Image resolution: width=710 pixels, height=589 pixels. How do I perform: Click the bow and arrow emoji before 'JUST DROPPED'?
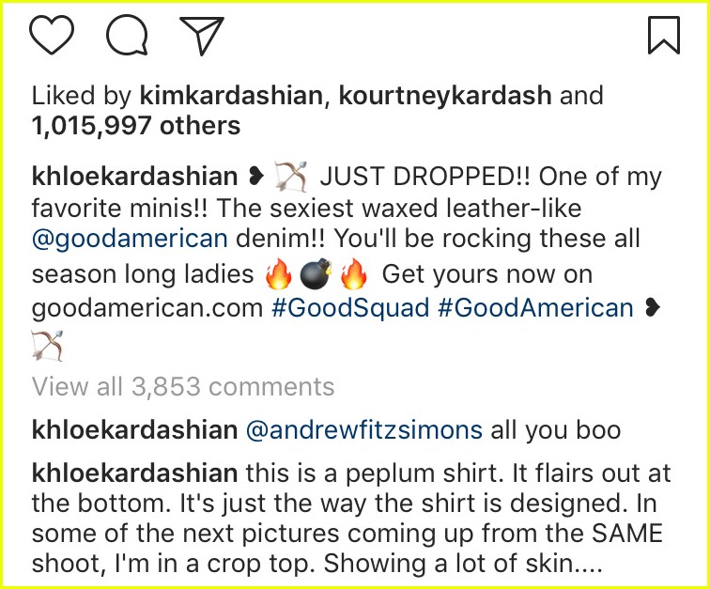pyautogui.click(x=291, y=177)
